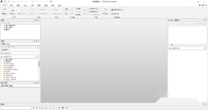The image size is (208, 110).
Task: Select 最近... in the connection tree
Action: point(8,29)
